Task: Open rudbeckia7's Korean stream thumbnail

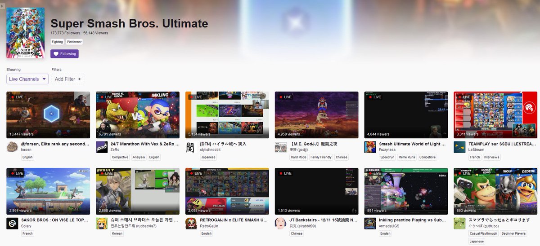Action: click(138, 191)
